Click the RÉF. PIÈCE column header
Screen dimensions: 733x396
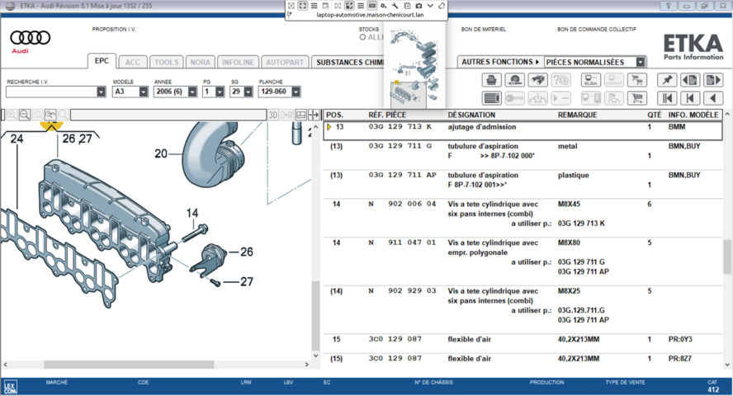[387, 115]
